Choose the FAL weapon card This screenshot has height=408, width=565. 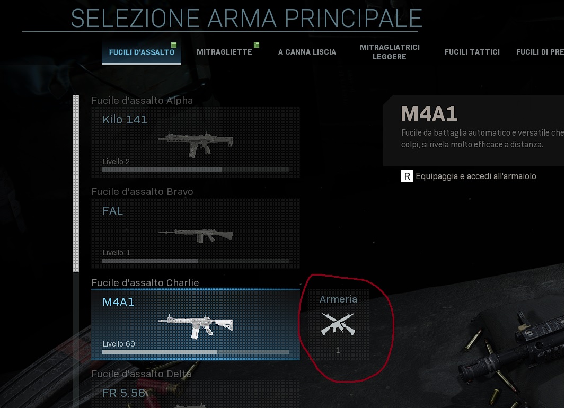pos(195,233)
